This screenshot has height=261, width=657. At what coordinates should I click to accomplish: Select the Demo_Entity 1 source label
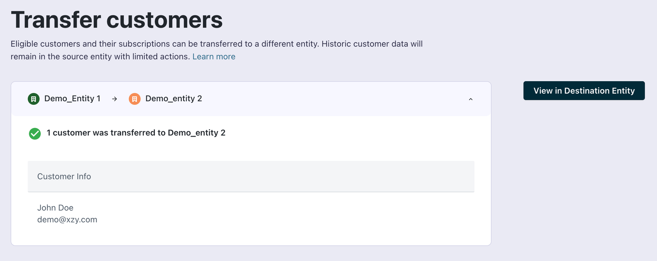tap(72, 99)
